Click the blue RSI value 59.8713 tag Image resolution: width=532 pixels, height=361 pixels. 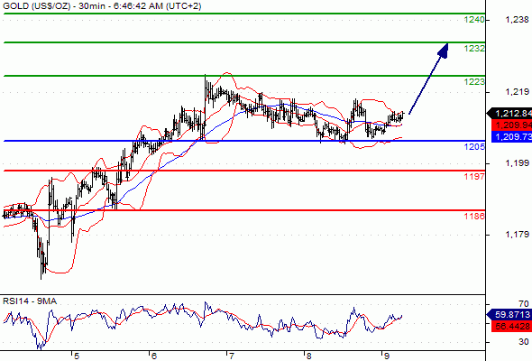click(x=509, y=314)
